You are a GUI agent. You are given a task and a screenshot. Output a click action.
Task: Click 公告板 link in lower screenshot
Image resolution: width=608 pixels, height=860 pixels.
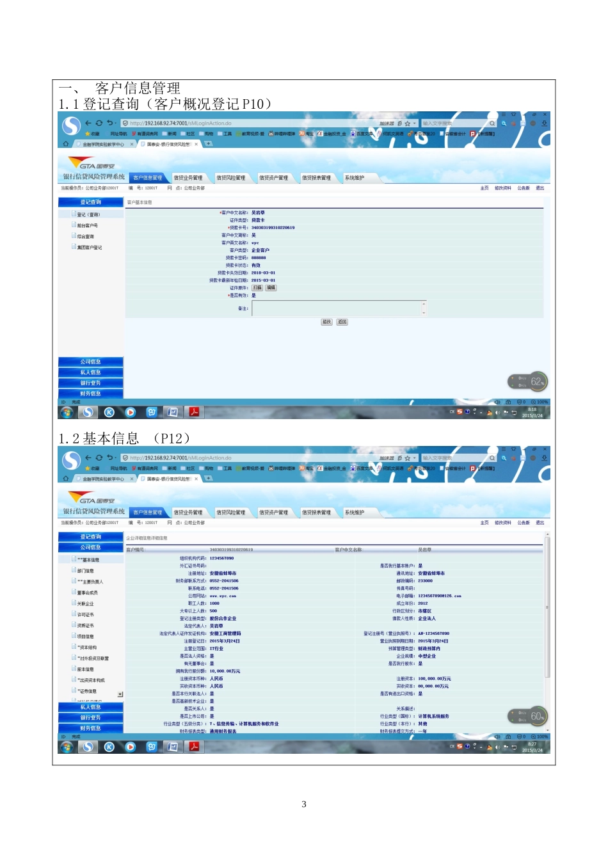click(524, 523)
